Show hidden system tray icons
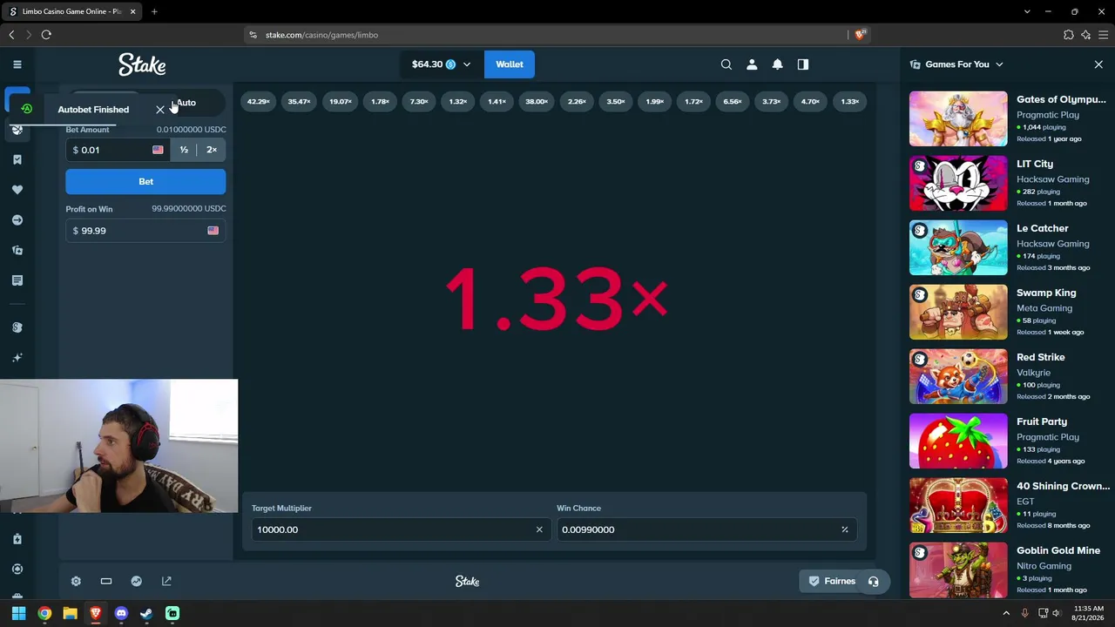 pyautogui.click(x=1006, y=613)
